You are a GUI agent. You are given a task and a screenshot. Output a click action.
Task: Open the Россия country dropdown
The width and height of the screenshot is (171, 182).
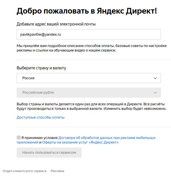[x=89, y=78]
